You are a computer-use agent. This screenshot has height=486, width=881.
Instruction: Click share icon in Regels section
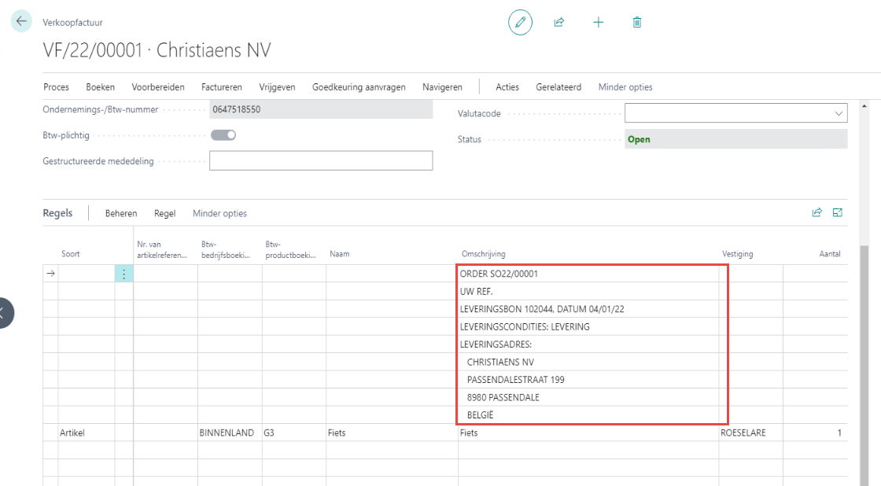click(x=816, y=212)
